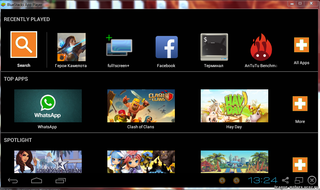The image size is (320, 190).
Task: Minimize the BlueStacks App Player window
Action: pyautogui.click(x=292, y=4)
